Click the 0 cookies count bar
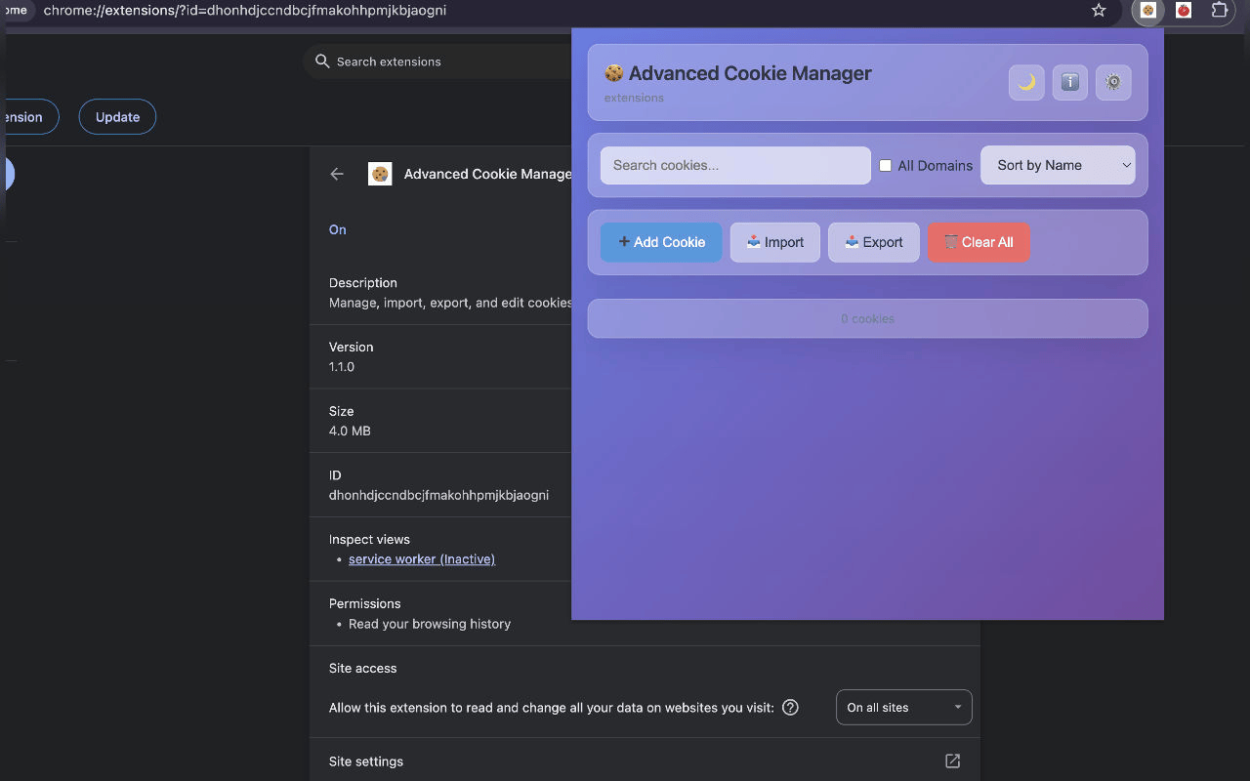 click(868, 318)
